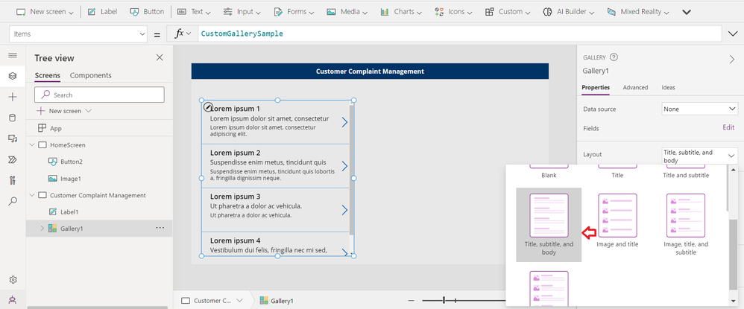The width and height of the screenshot is (744, 309).
Task: Close the Tree view panel
Action: tap(160, 57)
